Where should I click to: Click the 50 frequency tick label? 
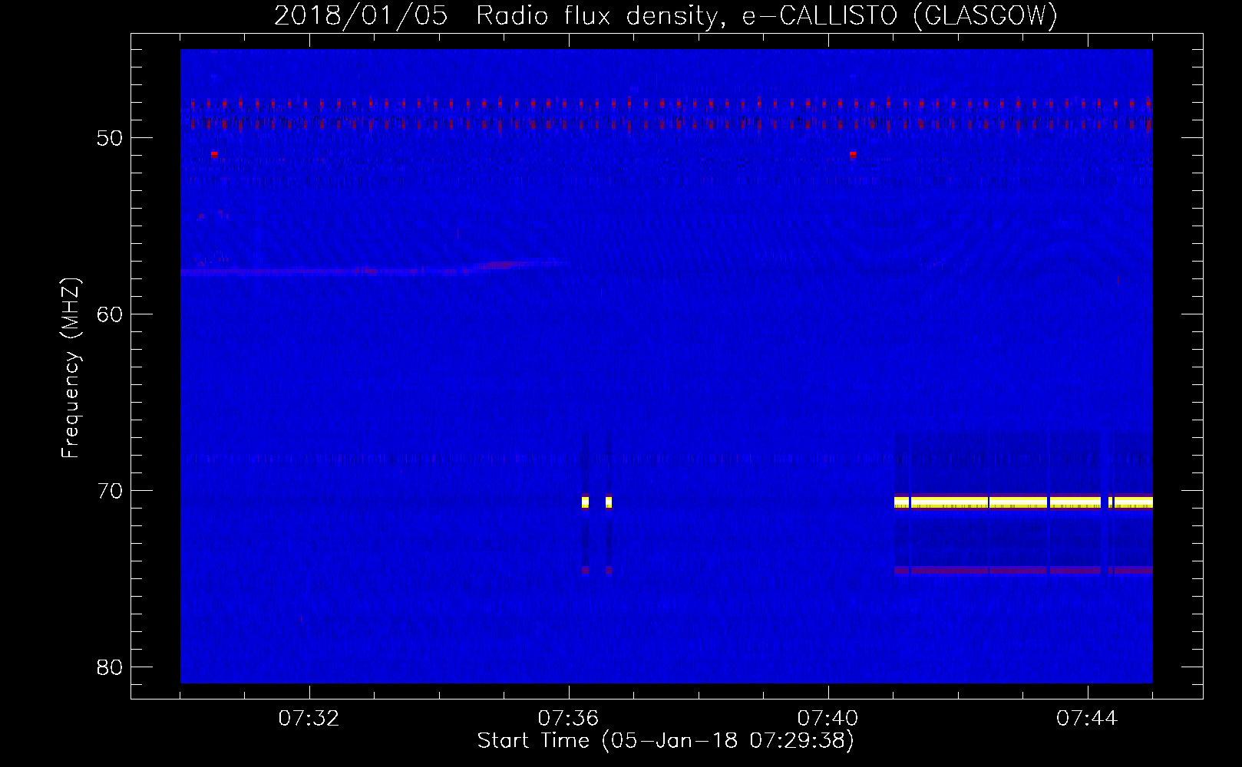click(110, 138)
